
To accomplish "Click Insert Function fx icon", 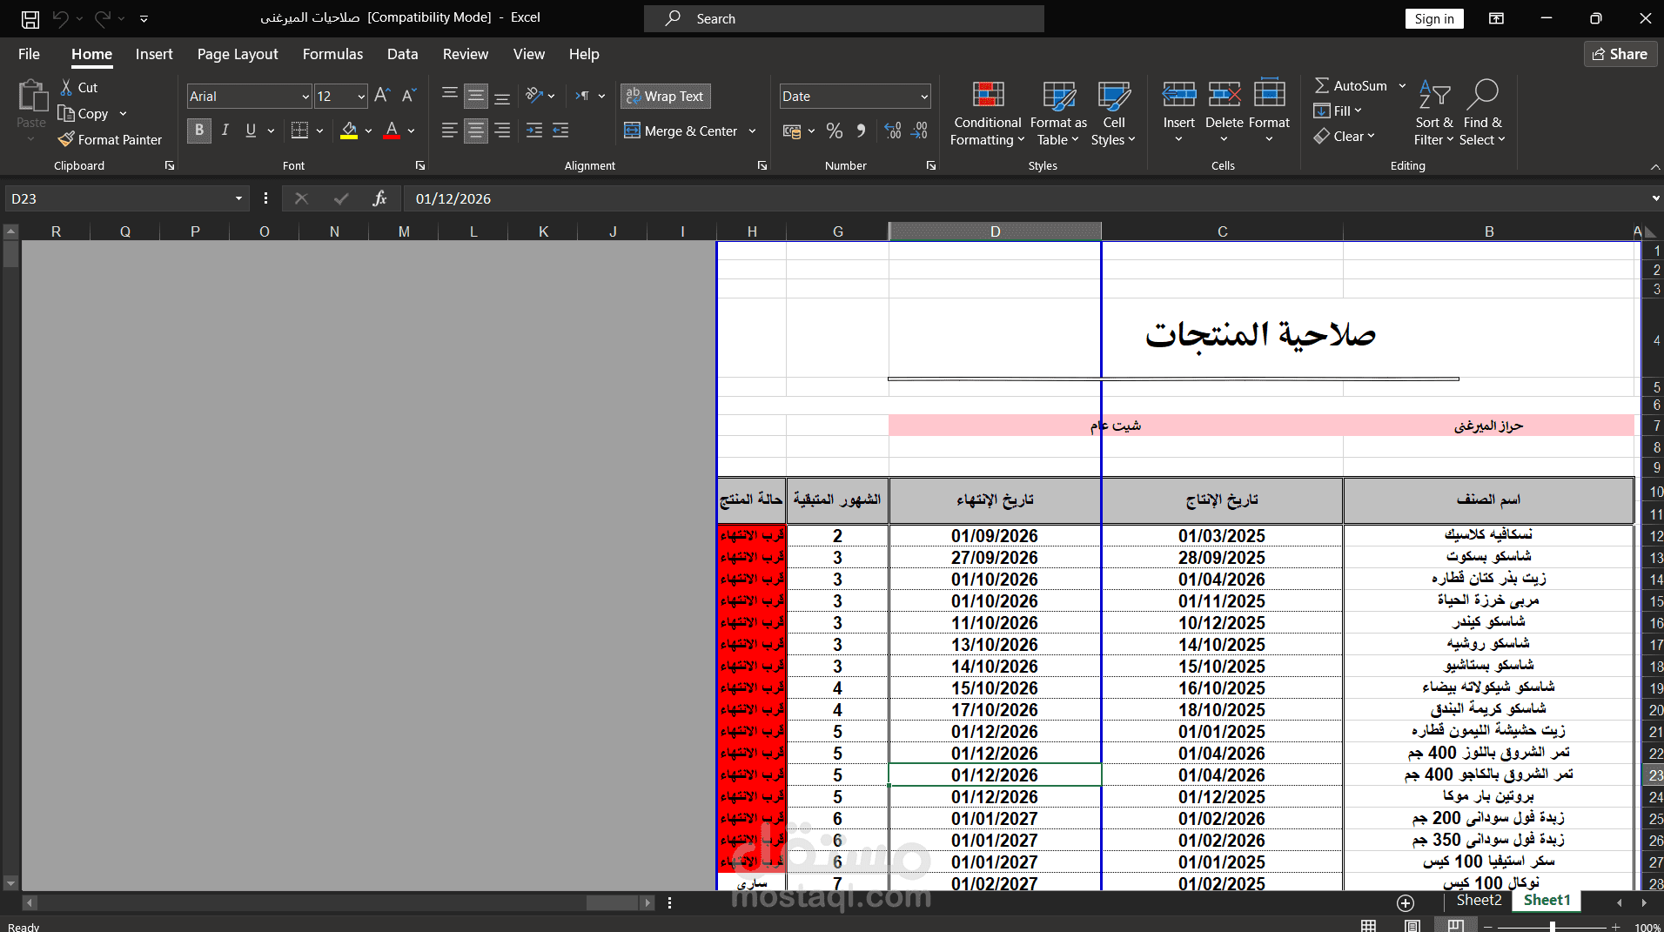I will tap(379, 198).
